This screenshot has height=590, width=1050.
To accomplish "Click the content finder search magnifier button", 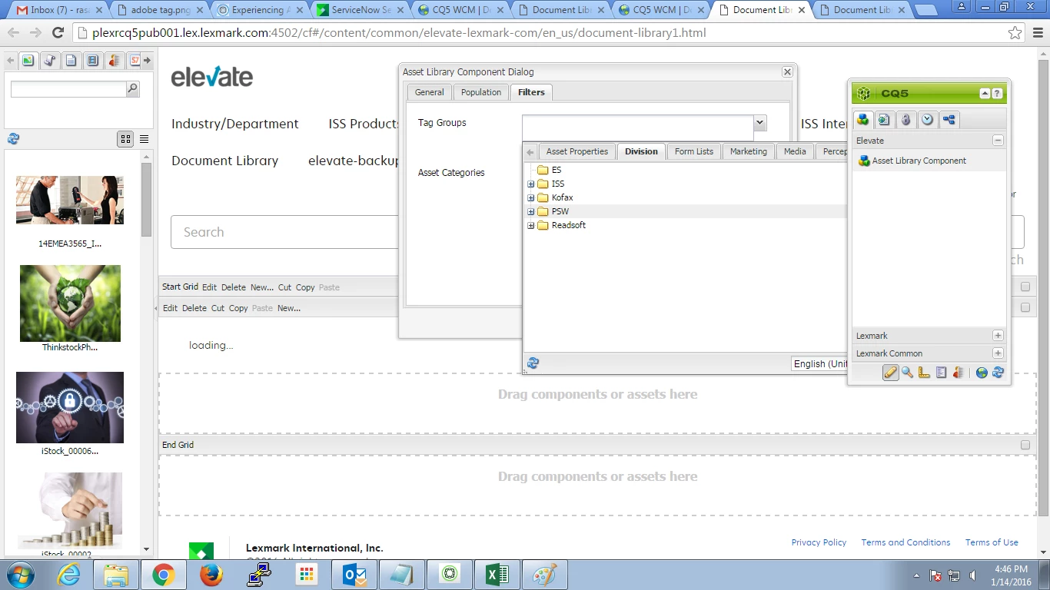I will point(132,89).
